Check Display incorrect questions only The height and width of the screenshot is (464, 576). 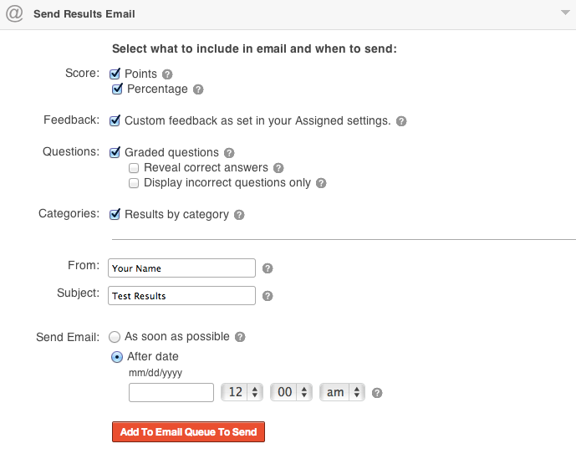[134, 183]
